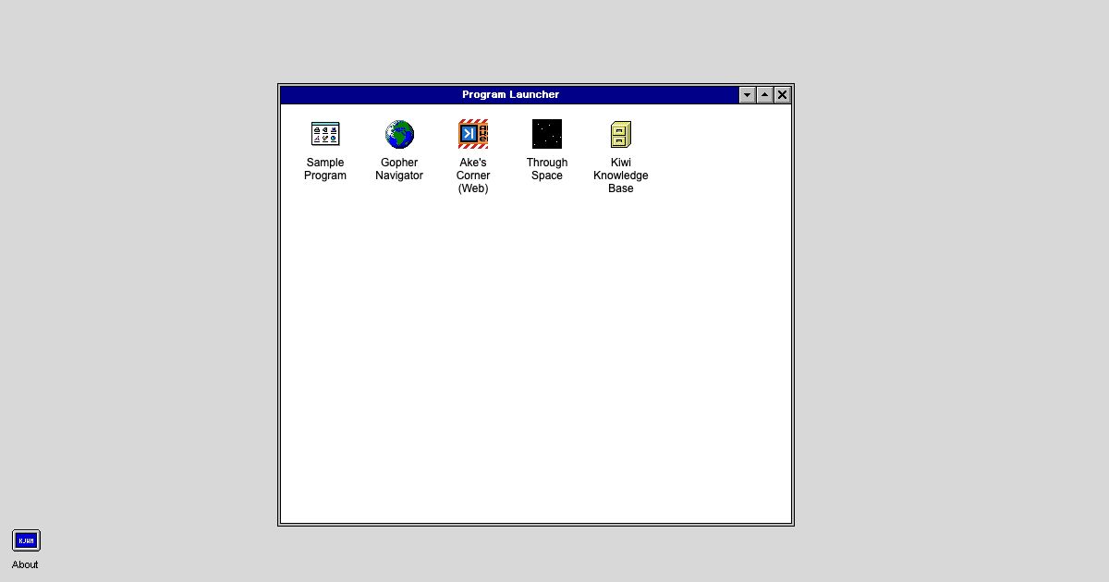The width and height of the screenshot is (1109, 582).
Task: Select the globe icon for Gopher Navigator
Action: 399,133
